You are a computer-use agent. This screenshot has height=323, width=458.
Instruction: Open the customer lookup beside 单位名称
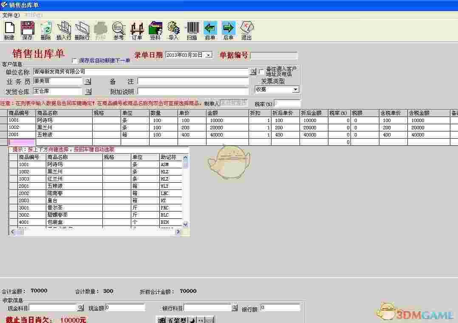[253, 72]
